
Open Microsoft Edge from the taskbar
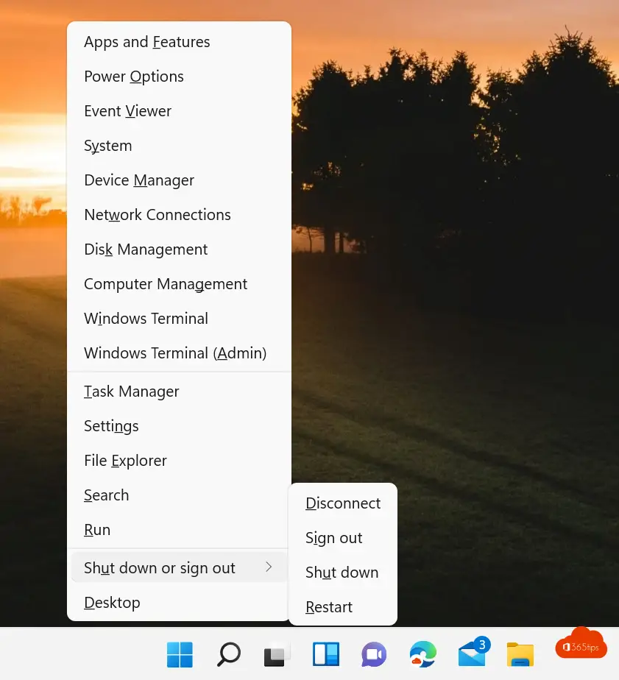pos(423,654)
